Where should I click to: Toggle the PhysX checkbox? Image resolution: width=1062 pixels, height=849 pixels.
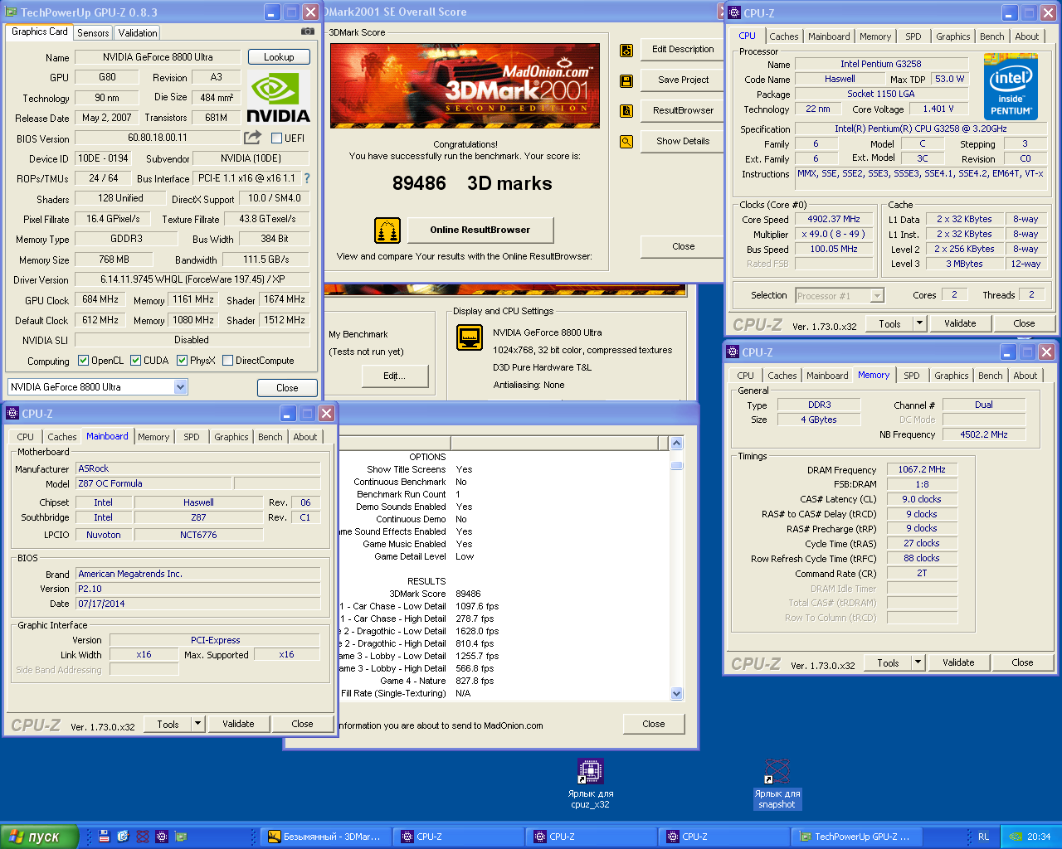pos(182,361)
